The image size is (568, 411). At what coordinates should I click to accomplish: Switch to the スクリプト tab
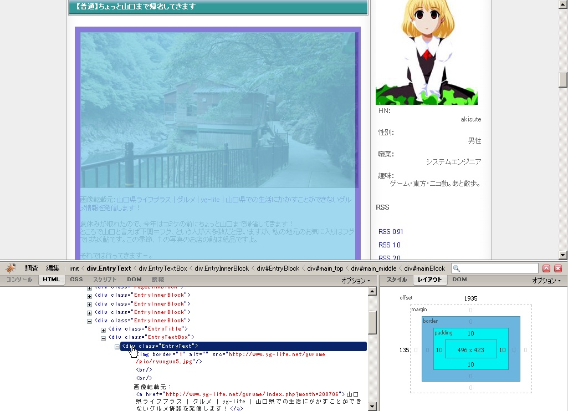[105, 280]
